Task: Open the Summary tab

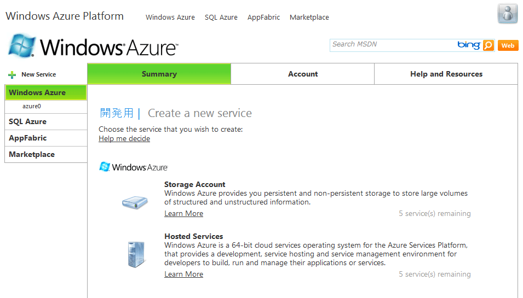Action: 159,74
